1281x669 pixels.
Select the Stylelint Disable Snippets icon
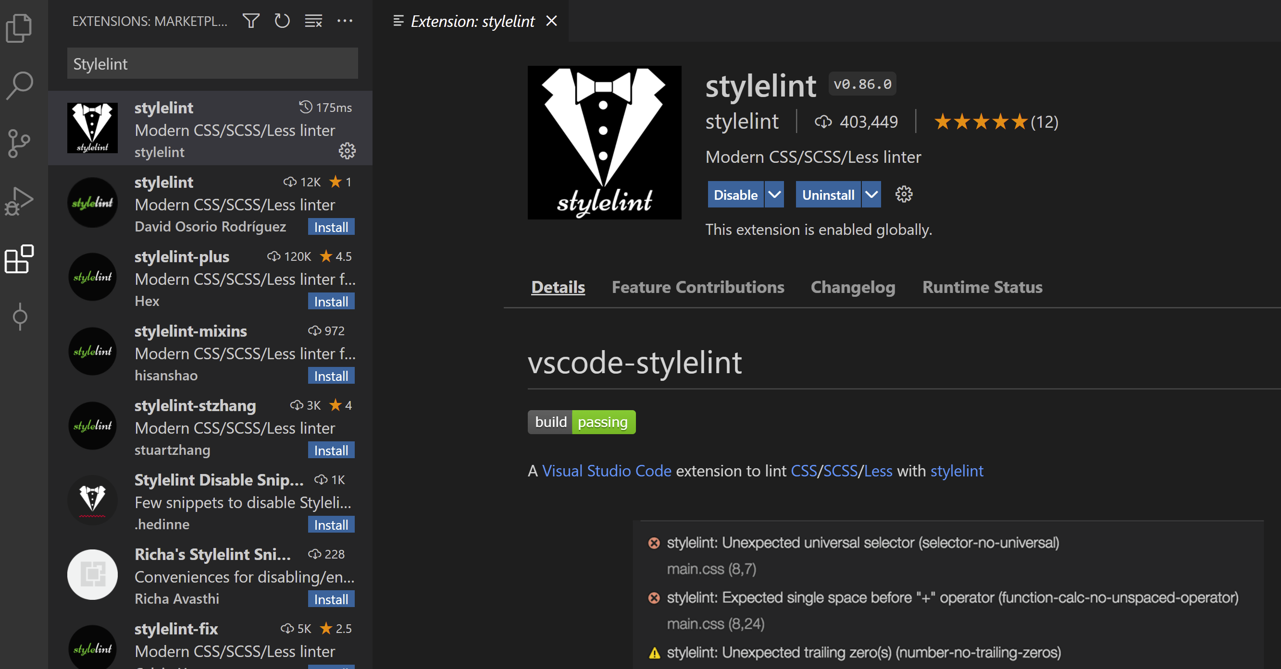click(x=92, y=500)
